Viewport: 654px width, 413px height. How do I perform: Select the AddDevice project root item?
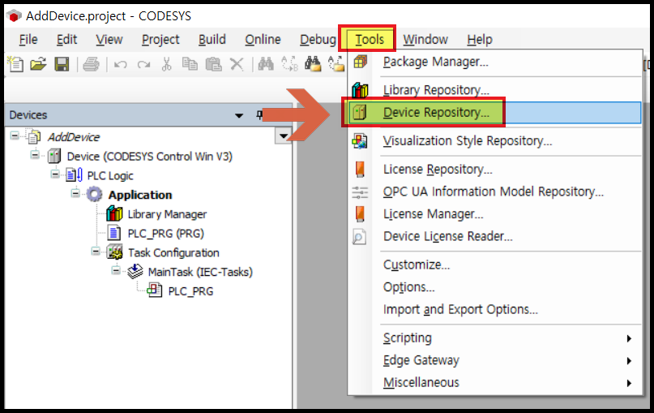click(74, 137)
